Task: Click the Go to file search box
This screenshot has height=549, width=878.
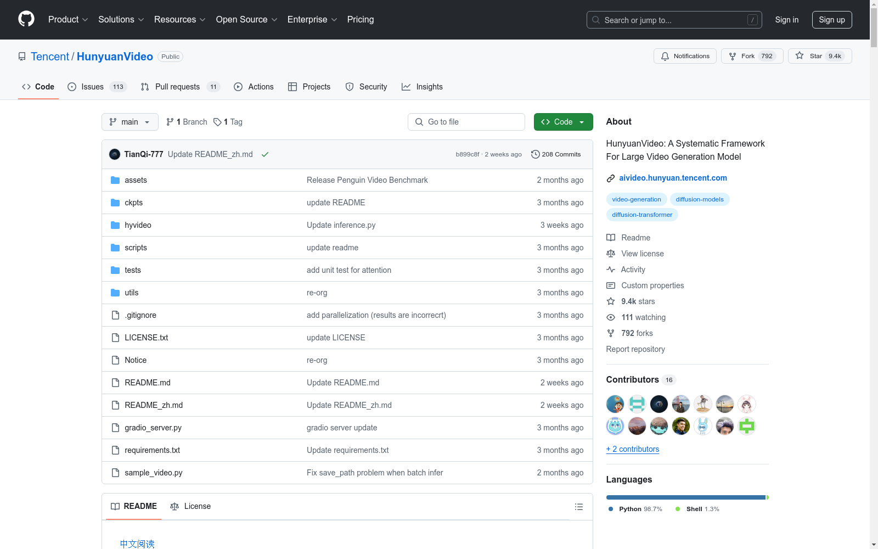Action: pos(466,122)
